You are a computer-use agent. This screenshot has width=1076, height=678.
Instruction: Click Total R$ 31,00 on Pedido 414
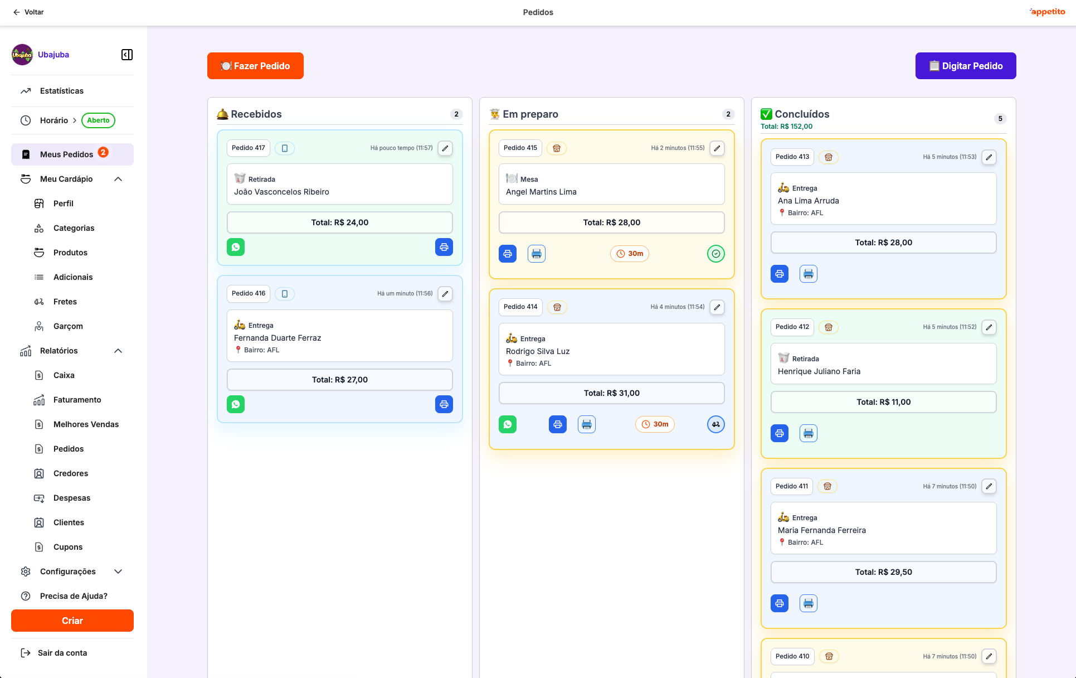coord(612,393)
